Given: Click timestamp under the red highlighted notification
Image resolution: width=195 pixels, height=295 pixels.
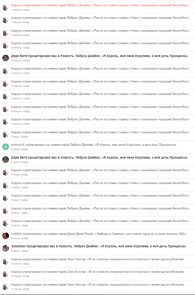Looking at the screenshot, I should click(20, 10).
